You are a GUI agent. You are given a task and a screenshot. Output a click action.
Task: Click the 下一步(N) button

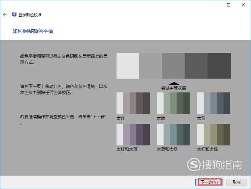click(x=209, y=182)
